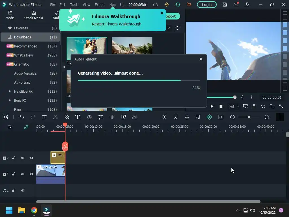Image resolution: width=289 pixels, height=217 pixels.
Task: Play the preview video
Action: [x=212, y=106]
